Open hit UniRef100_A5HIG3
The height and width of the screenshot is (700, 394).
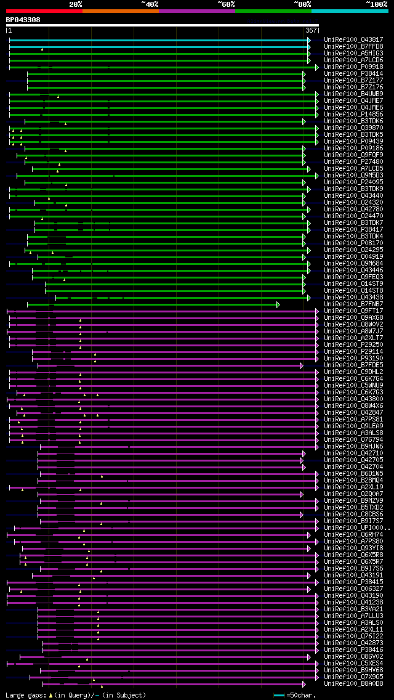click(x=353, y=53)
